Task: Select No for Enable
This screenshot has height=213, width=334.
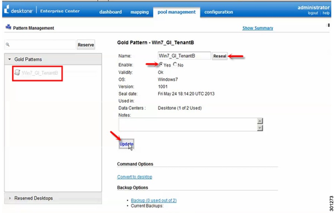Action: click(175, 64)
